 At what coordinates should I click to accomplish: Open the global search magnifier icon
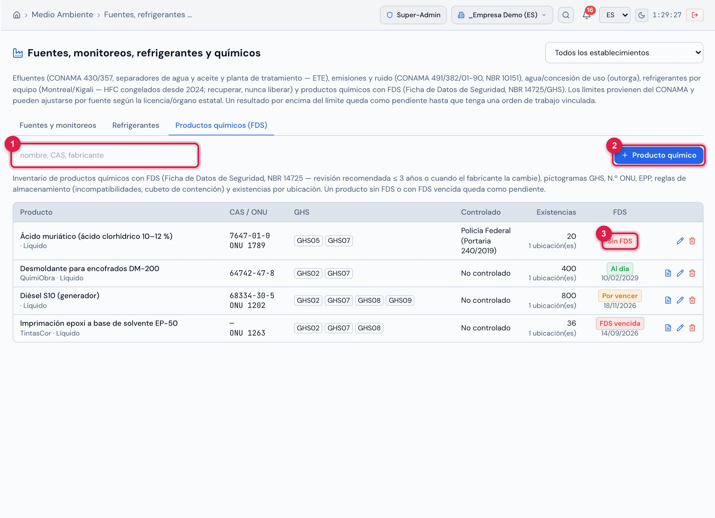[566, 15]
